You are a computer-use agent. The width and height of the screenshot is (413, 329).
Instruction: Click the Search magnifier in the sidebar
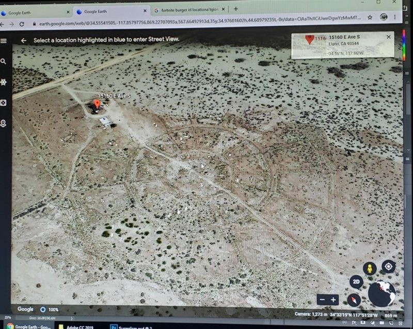(4, 61)
